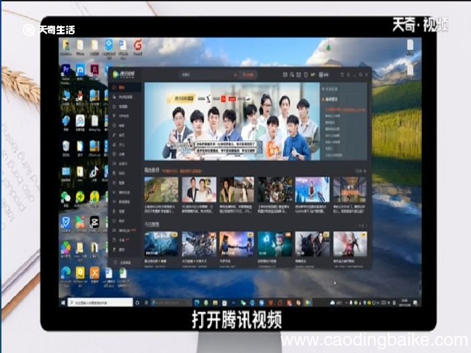Screen dimensions: 471x353
Task: Open the 电视剧 category in the sidebar
Action: 122,106
